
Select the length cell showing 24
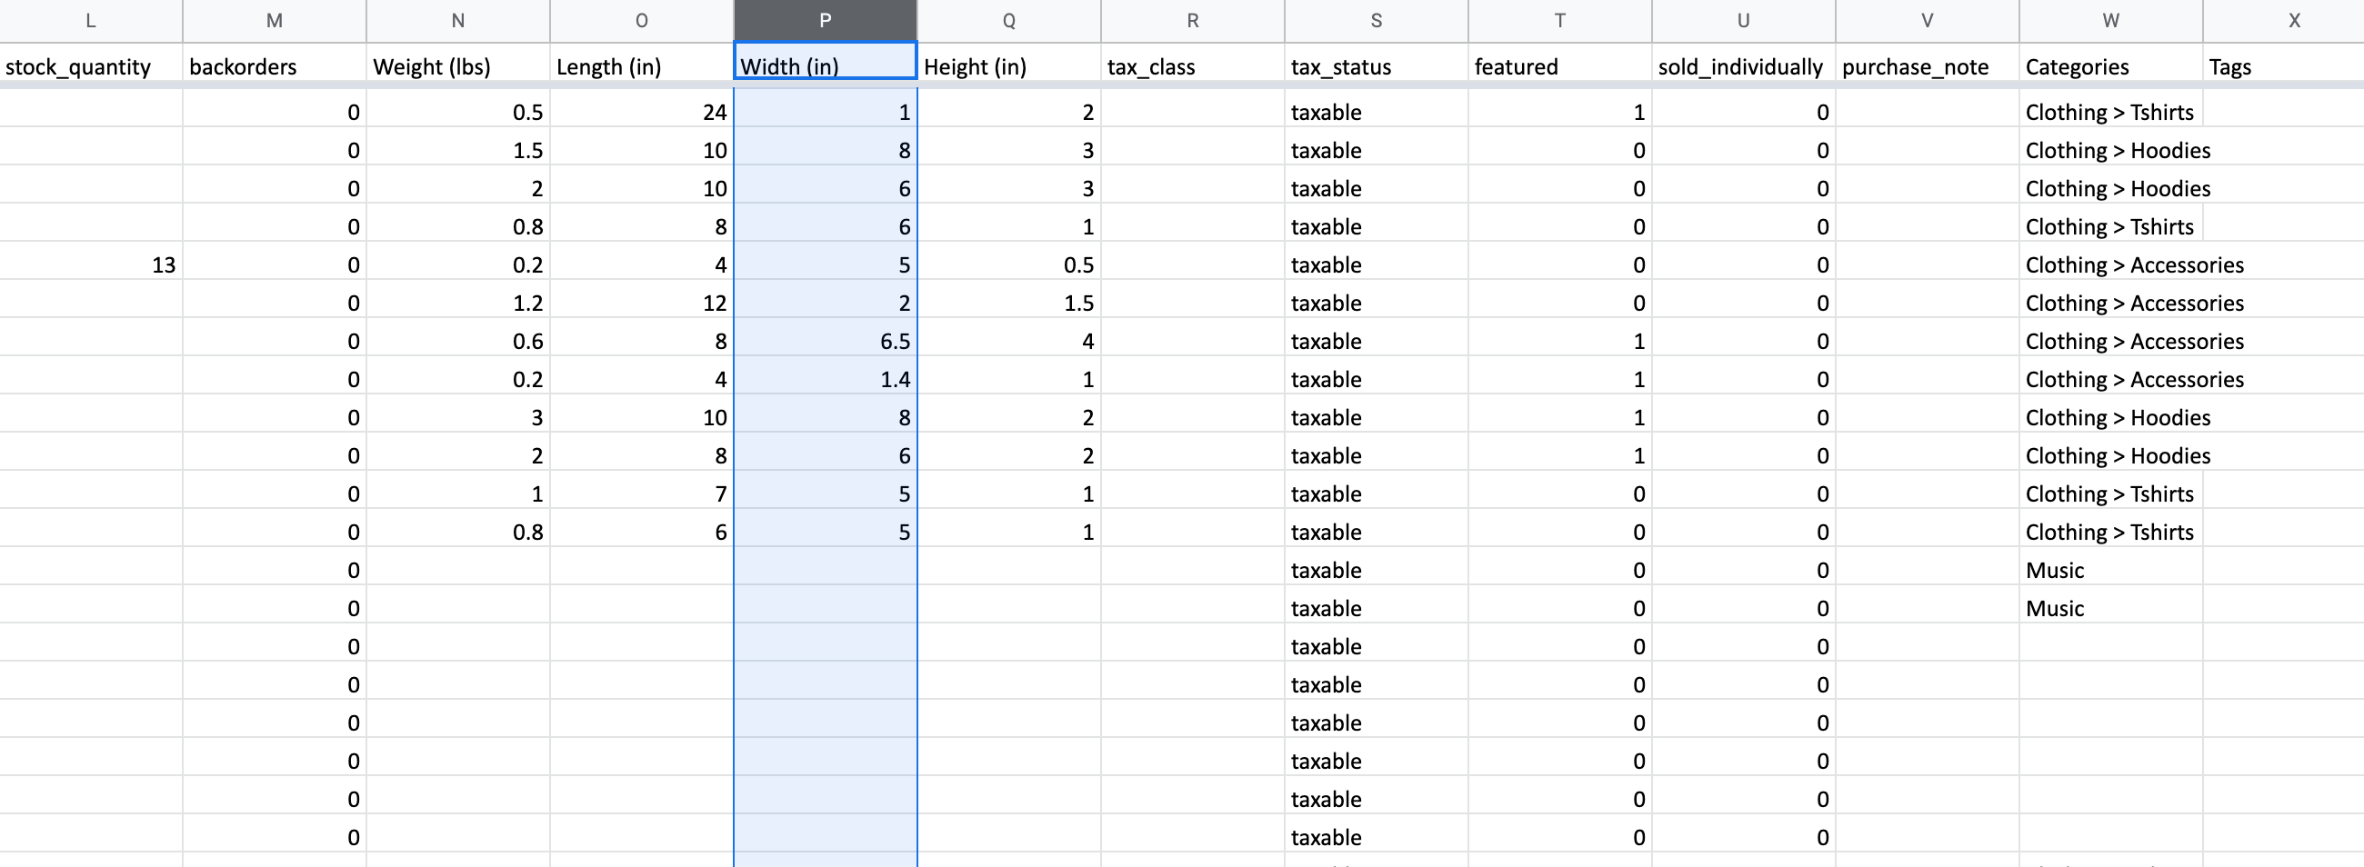642,112
